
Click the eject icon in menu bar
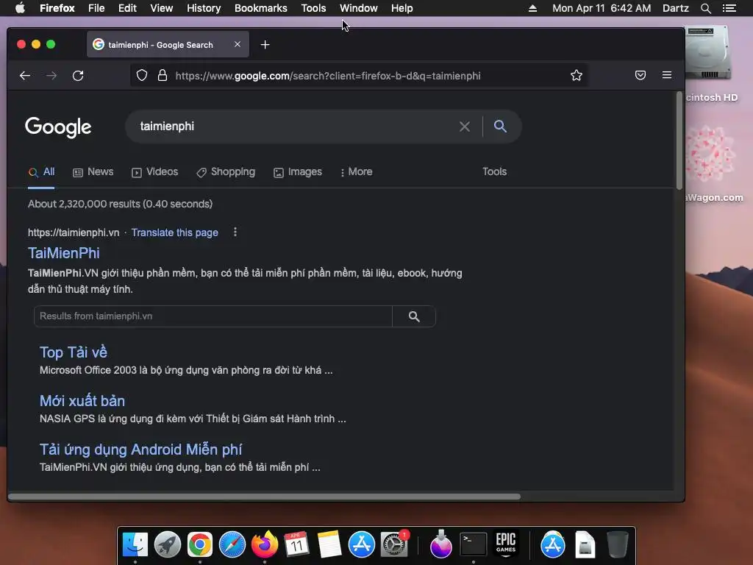532,8
